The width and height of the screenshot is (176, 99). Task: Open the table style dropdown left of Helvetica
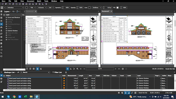coord(3,7)
